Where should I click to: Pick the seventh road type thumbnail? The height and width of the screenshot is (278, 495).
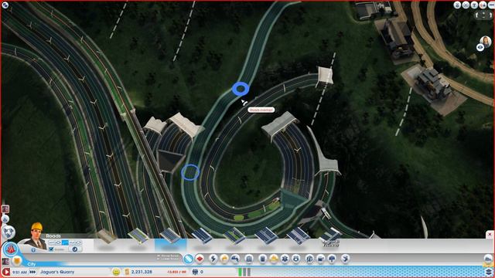299,236
